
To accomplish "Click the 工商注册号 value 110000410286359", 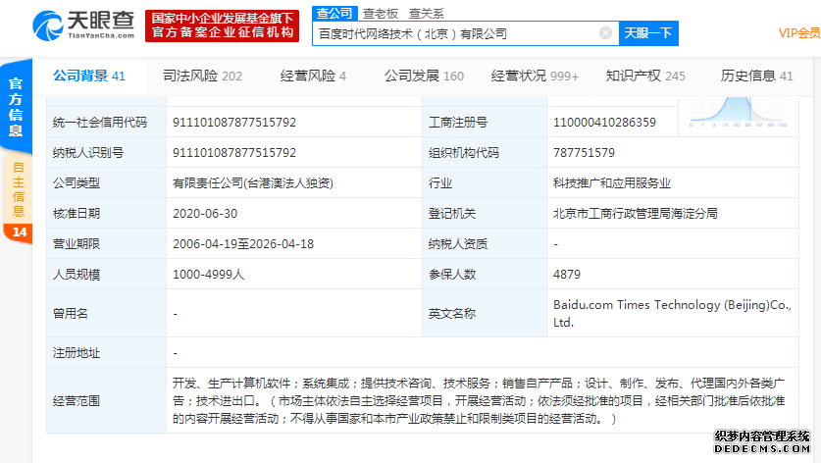I will click(604, 123).
